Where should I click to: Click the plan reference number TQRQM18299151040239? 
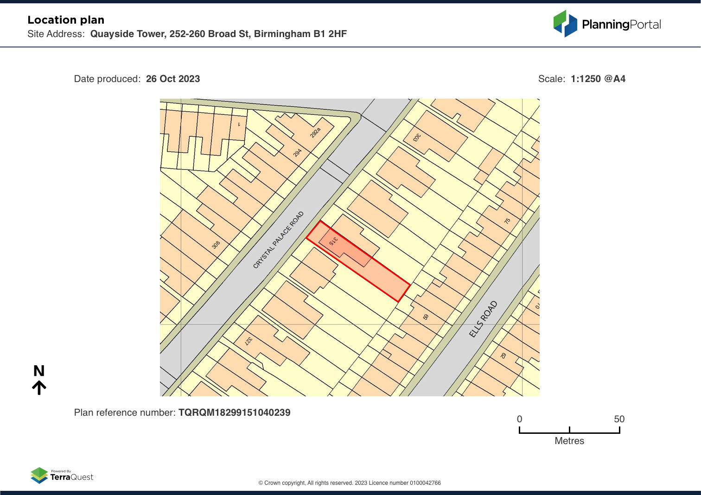pyautogui.click(x=234, y=412)
